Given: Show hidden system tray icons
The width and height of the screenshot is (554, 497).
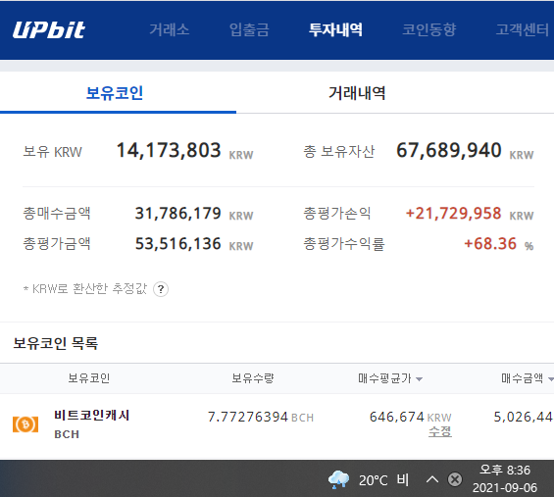Looking at the screenshot, I should (x=432, y=479).
